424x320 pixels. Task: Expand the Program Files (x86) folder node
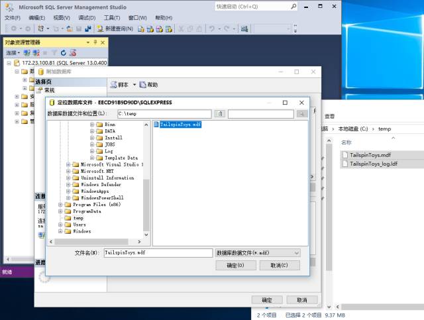[x=60, y=205]
